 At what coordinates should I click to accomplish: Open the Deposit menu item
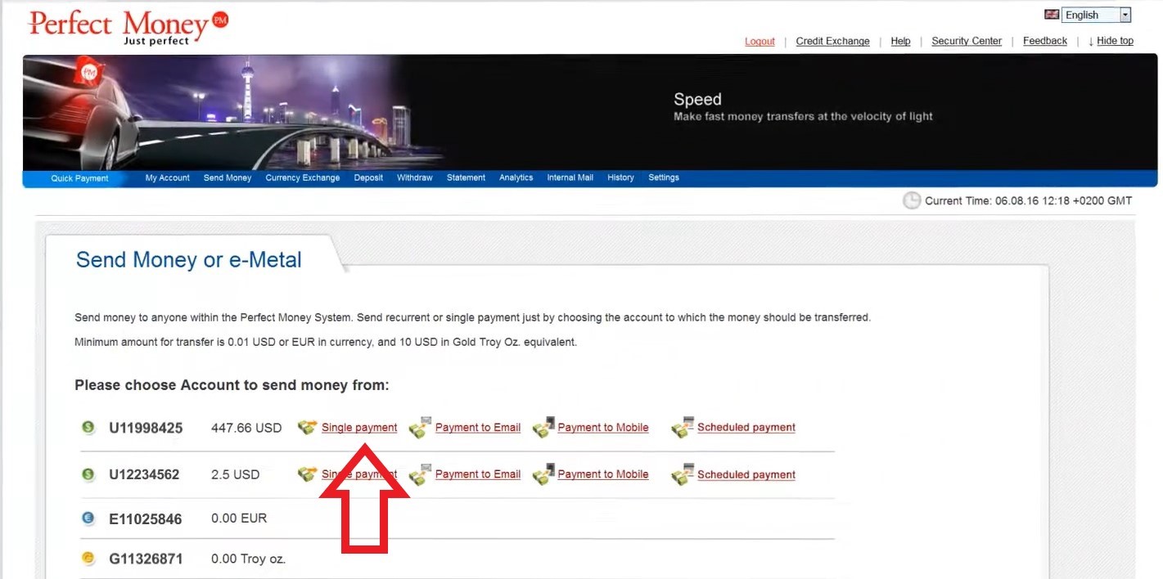click(x=368, y=177)
